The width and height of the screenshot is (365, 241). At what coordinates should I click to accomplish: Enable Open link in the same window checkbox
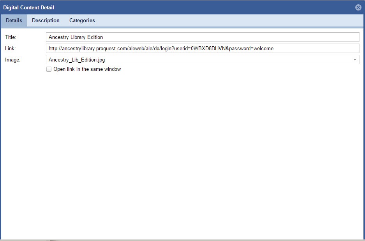click(49, 69)
